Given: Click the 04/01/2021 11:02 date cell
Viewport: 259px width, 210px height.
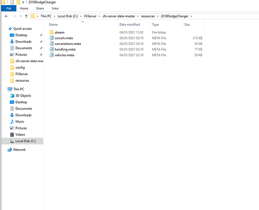Looking at the screenshot, I should [x=131, y=32].
